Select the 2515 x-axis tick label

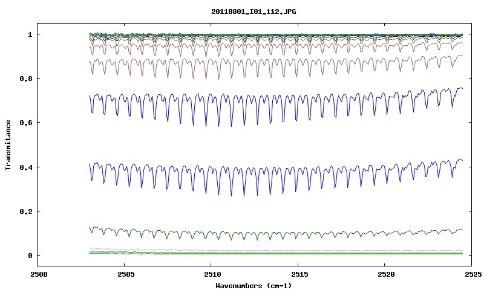299,274
